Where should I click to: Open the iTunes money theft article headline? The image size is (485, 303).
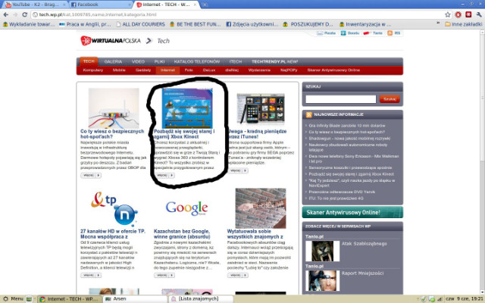coord(258,134)
